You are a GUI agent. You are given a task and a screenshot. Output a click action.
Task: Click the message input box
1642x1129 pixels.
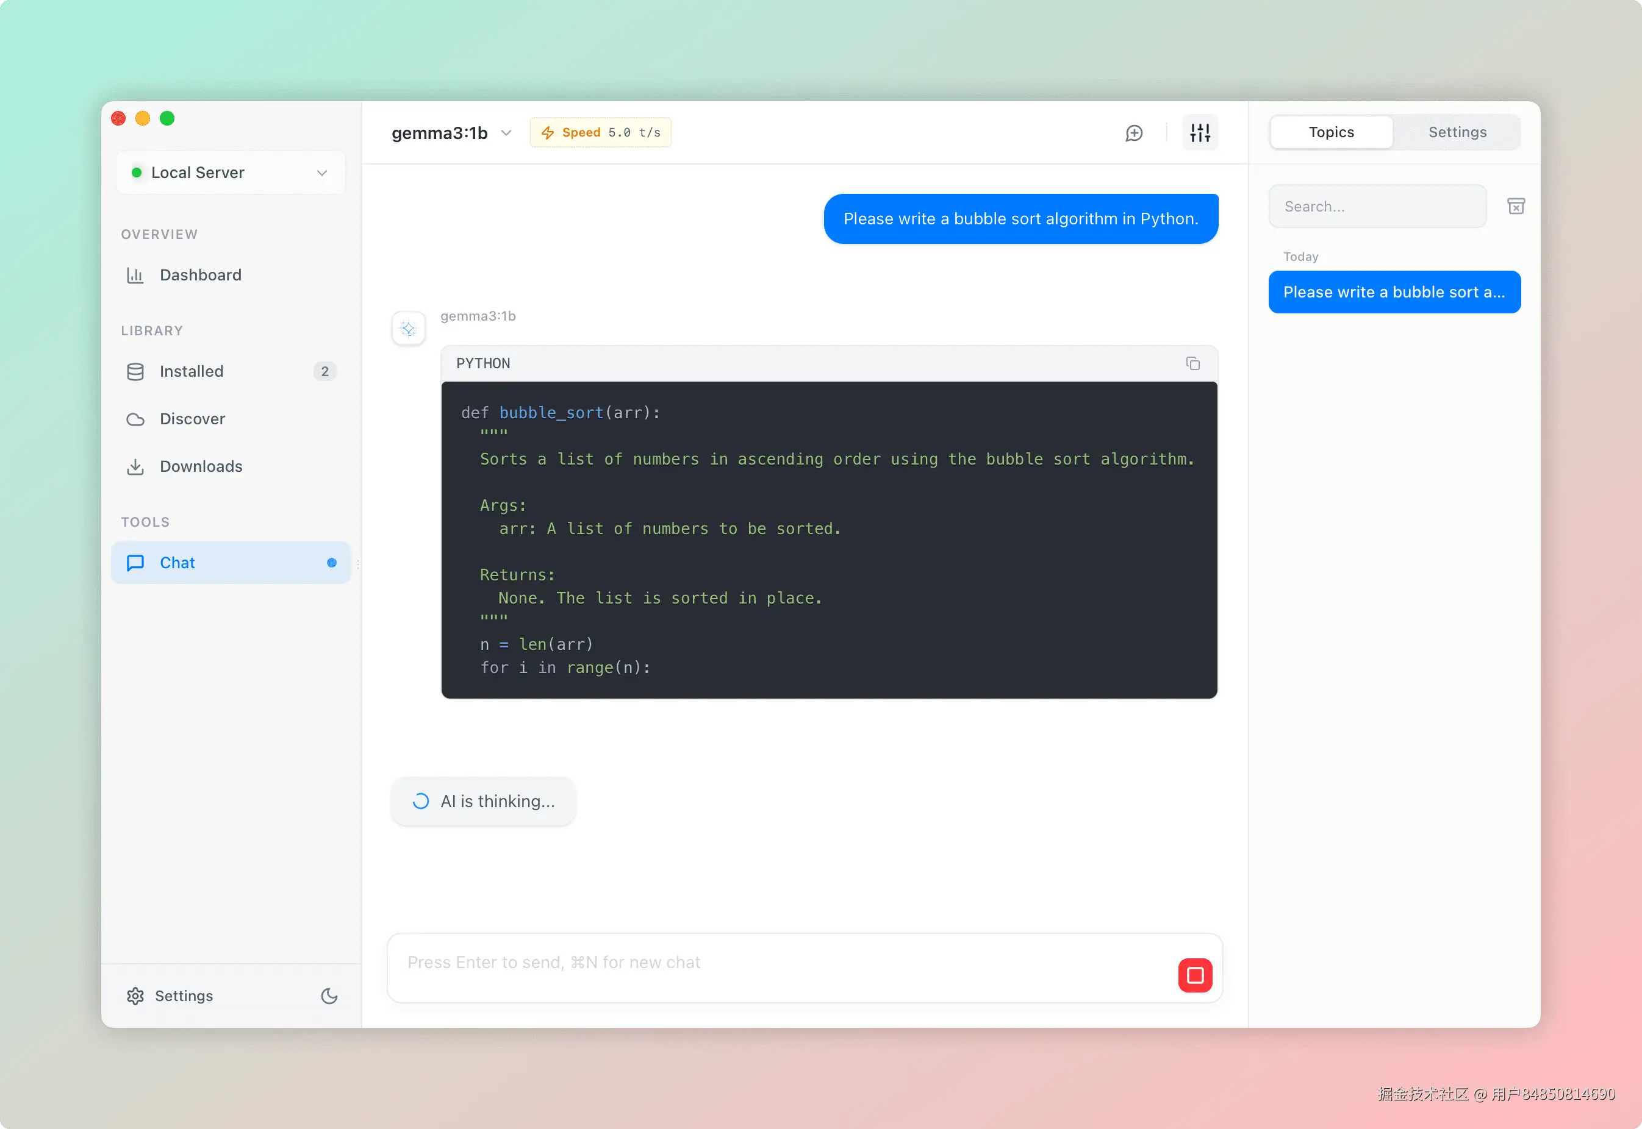tap(778, 963)
